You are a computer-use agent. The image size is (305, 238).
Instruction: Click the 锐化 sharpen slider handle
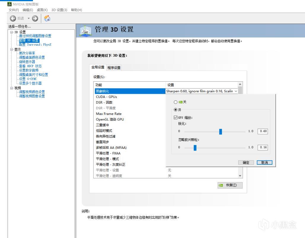point(221,131)
